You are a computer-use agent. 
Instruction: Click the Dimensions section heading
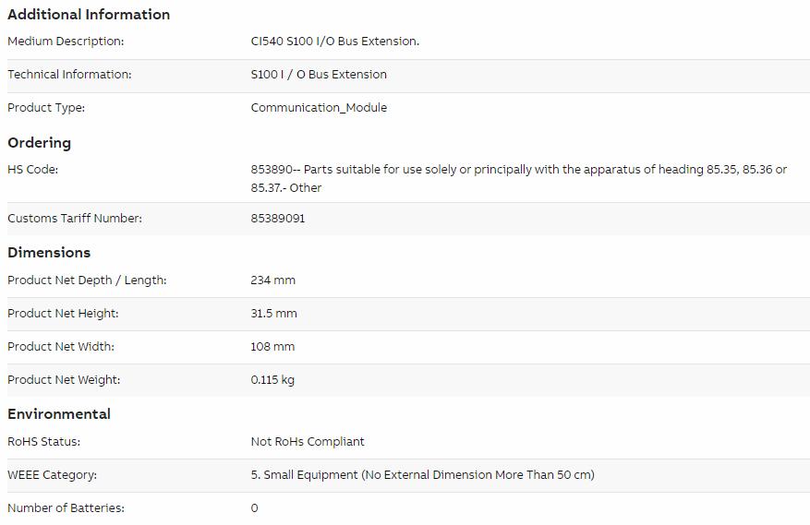coord(49,253)
